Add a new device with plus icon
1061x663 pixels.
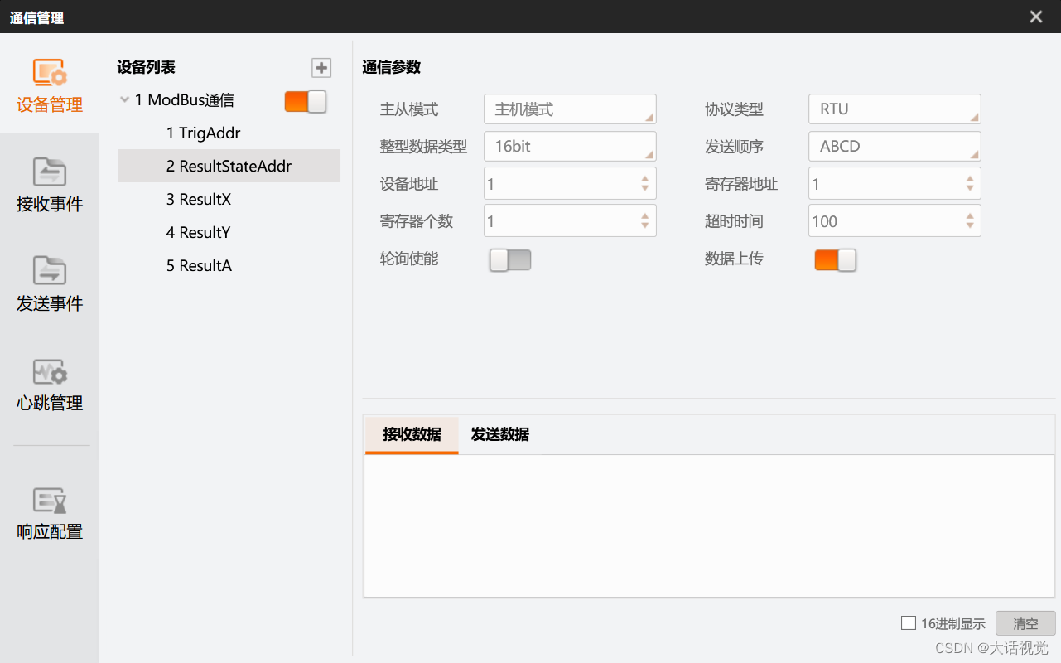pyautogui.click(x=321, y=68)
